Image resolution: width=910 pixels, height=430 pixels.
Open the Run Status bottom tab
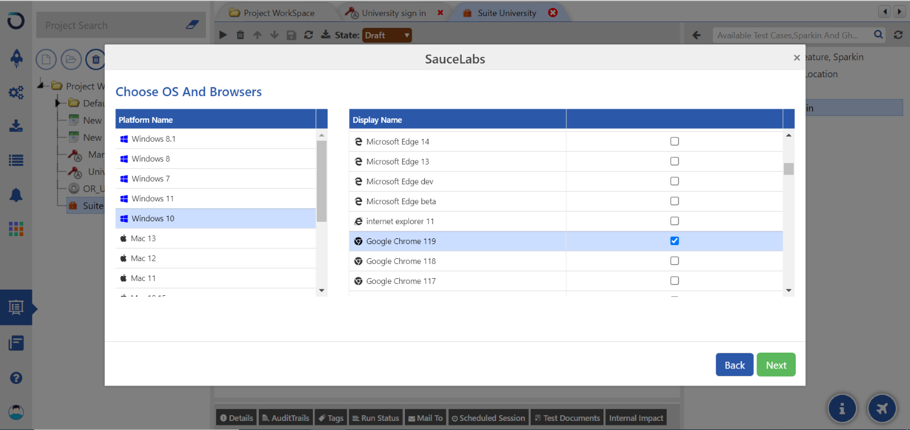[x=375, y=418]
